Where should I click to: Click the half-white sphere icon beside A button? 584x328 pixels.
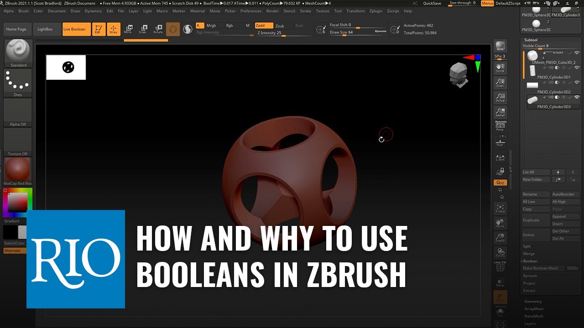188,29
